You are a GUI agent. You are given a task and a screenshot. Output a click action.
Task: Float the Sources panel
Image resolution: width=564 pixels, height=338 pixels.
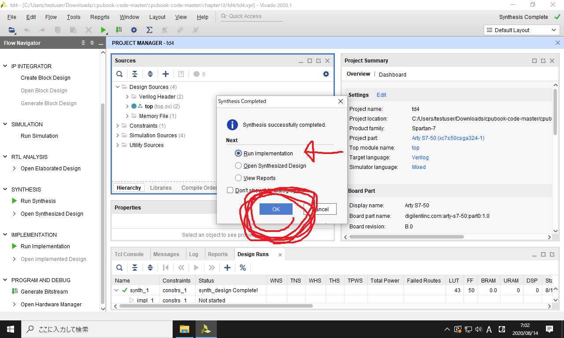pos(319,61)
